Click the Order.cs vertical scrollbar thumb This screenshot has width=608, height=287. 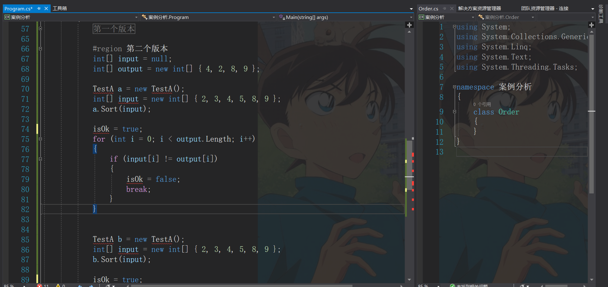point(592,114)
